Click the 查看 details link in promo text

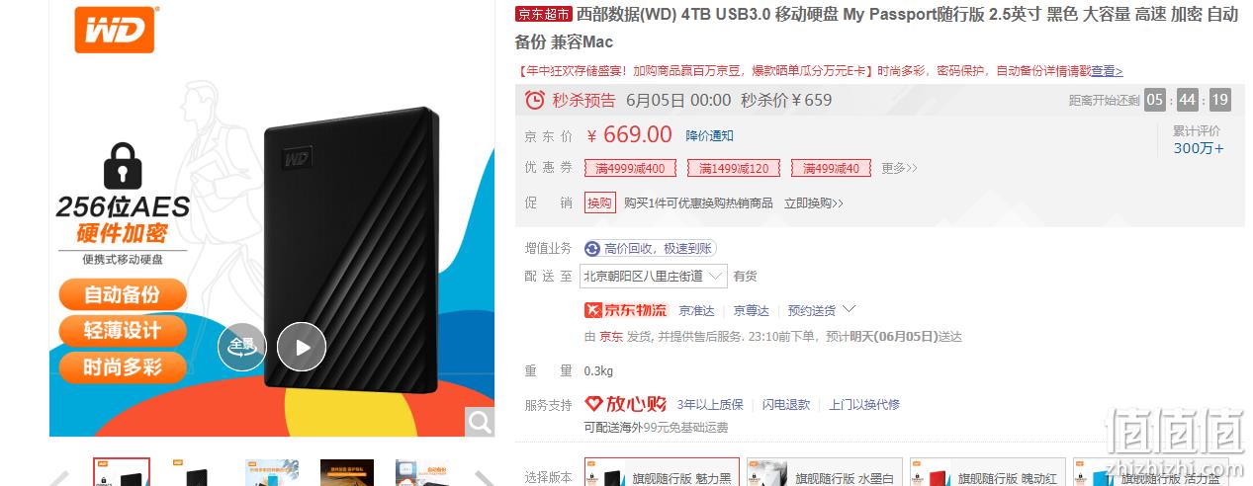pos(1107,71)
